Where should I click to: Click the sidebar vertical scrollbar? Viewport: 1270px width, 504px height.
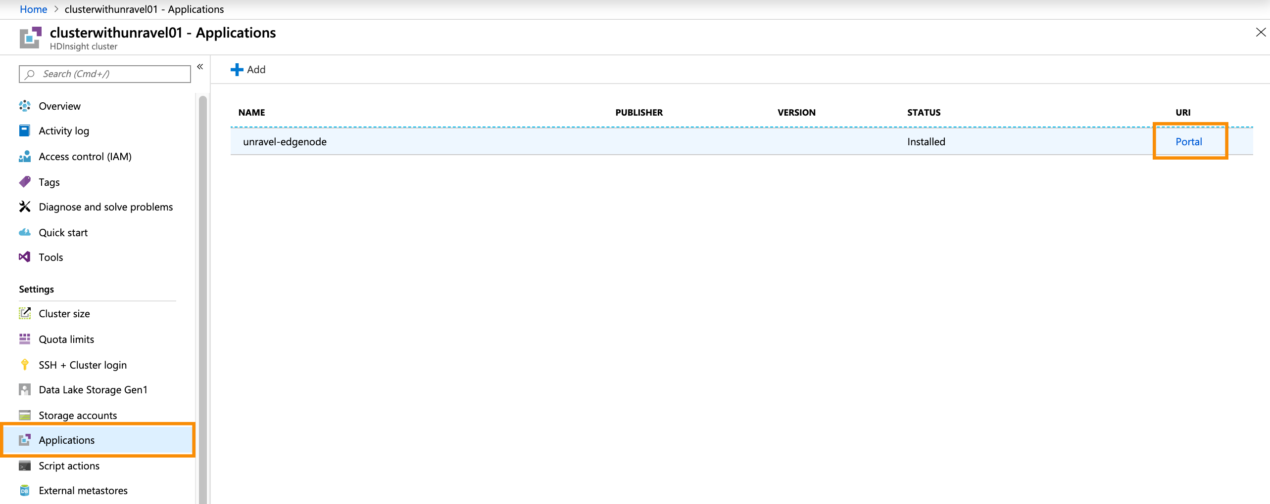coord(203,299)
